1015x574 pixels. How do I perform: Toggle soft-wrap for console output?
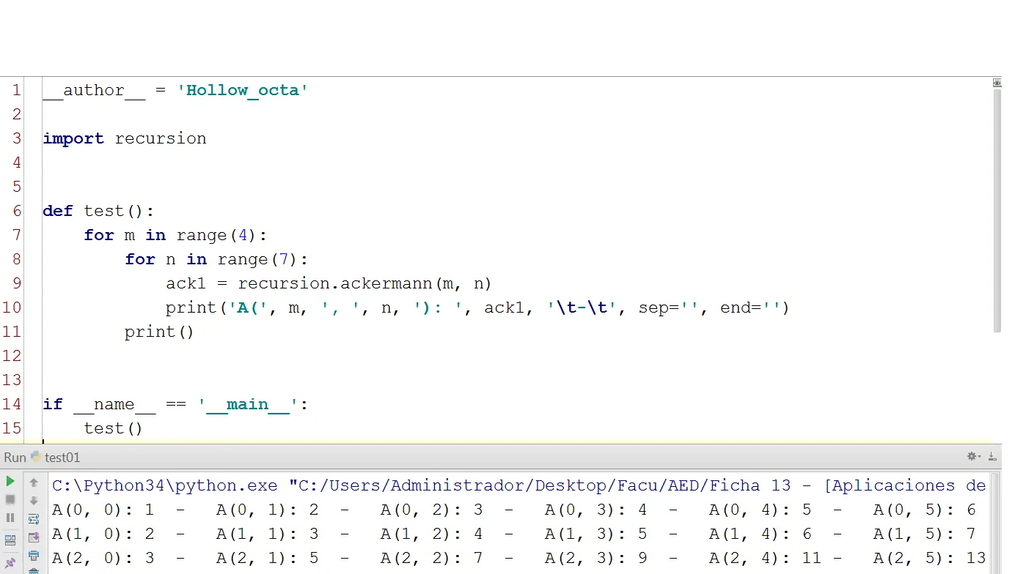pos(34,519)
